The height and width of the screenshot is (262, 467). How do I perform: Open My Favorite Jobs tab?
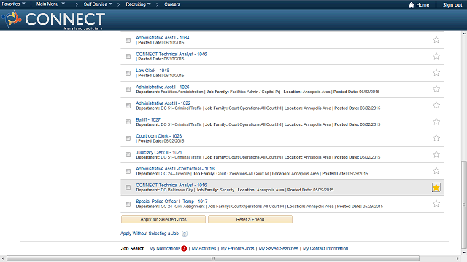tap(237, 248)
